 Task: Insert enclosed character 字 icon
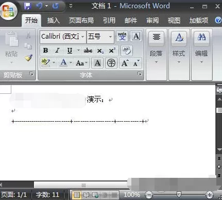[x=111, y=63]
